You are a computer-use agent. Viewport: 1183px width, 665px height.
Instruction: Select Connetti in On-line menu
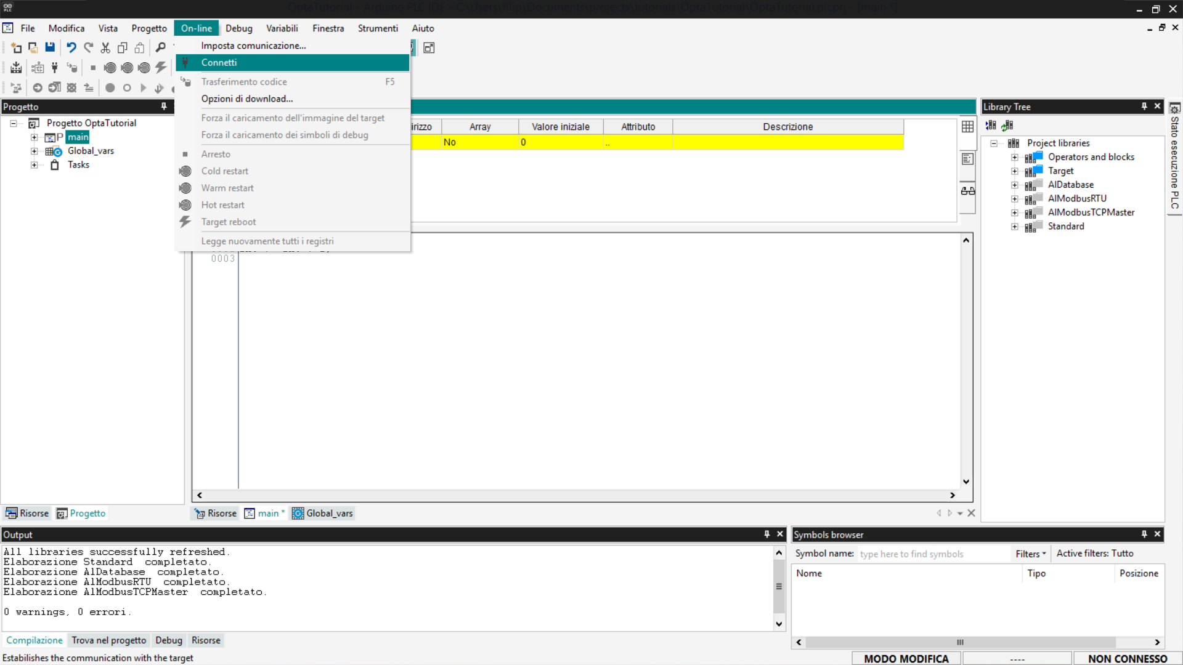219,63
